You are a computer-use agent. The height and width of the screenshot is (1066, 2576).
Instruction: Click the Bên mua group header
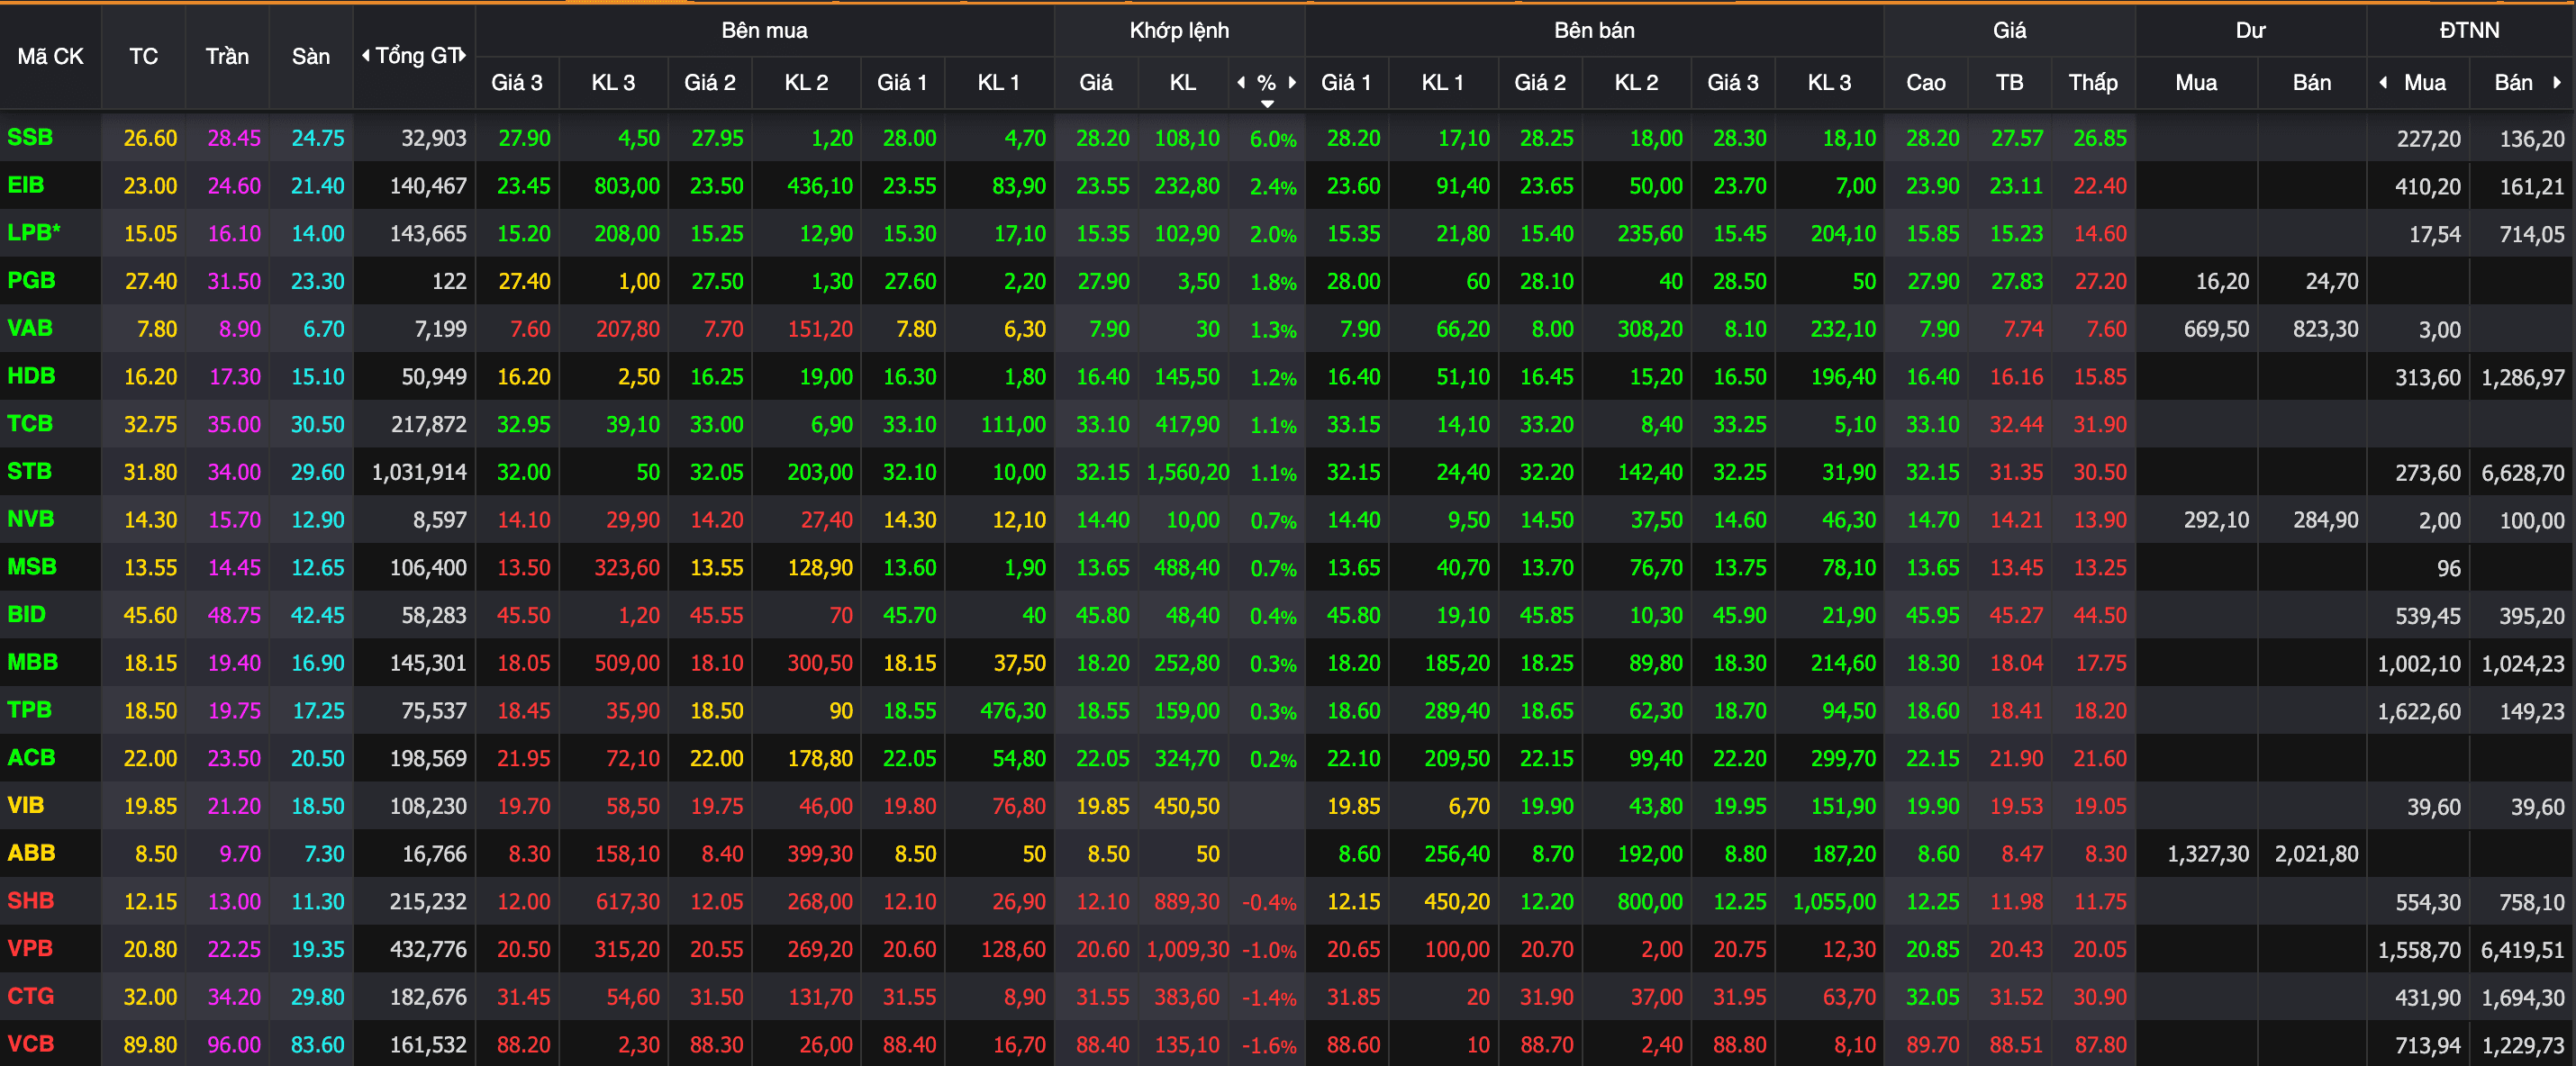click(764, 30)
